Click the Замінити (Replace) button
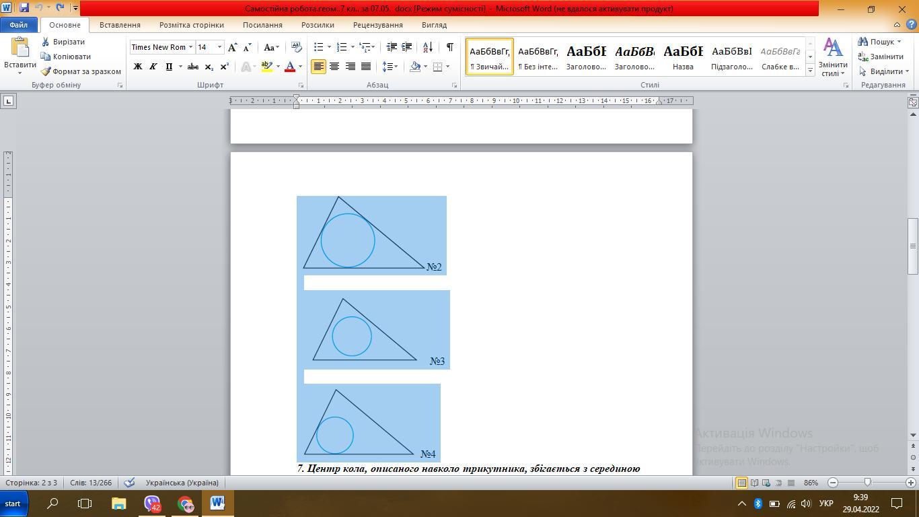The height and width of the screenshot is (517, 919). tap(881, 57)
